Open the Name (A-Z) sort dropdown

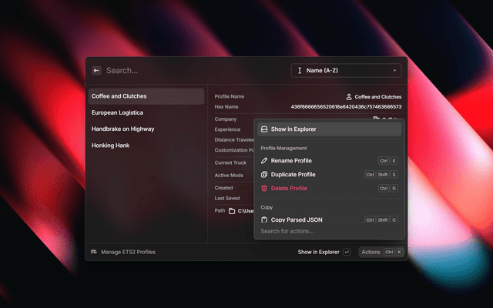[345, 70]
